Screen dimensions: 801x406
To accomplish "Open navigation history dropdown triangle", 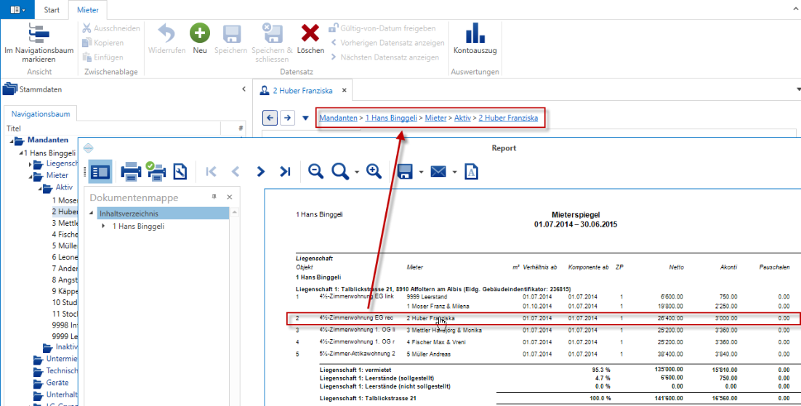I will [305, 118].
